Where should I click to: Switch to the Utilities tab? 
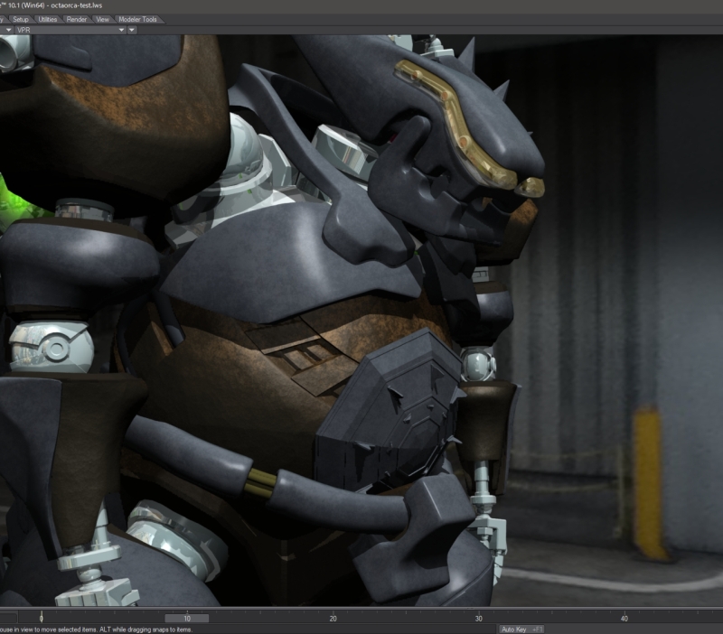48,19
